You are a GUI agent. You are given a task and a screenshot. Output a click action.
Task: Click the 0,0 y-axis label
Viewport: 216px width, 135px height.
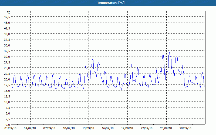click(x=8, y=125)
